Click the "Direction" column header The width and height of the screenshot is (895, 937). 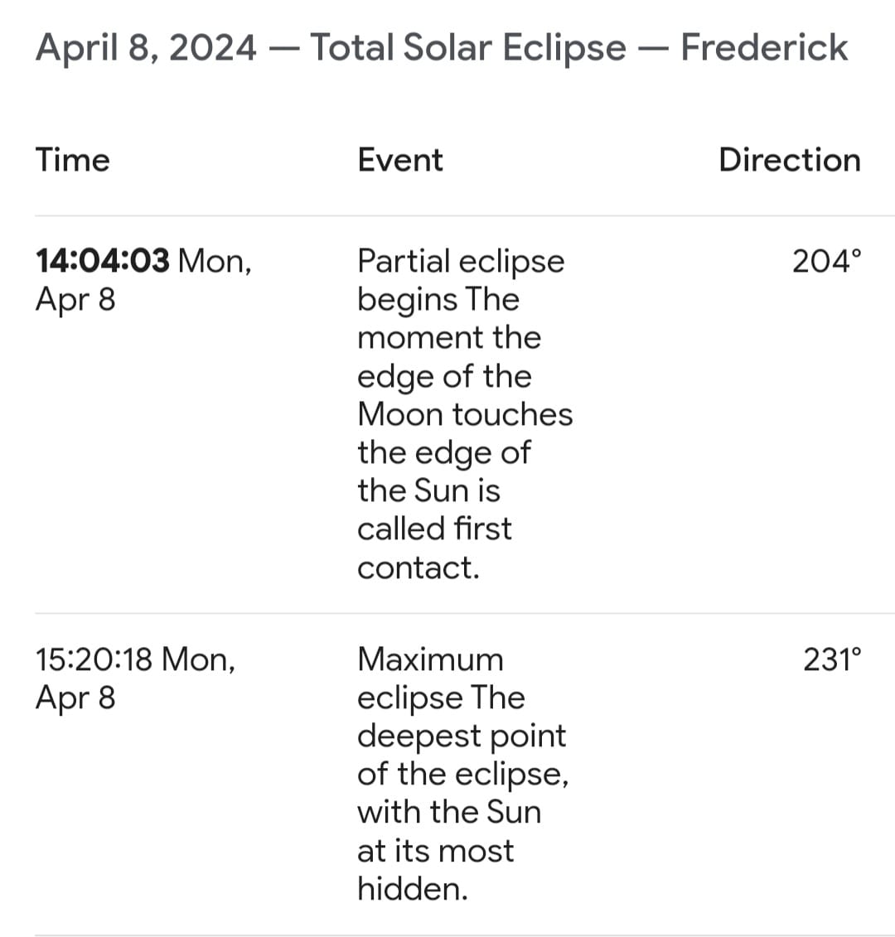pos(789,160)
